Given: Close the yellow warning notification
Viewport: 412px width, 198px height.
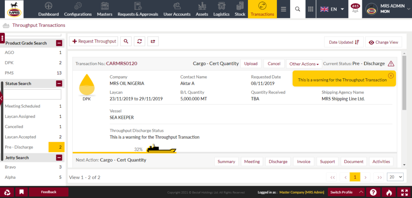Looking at the screenshot, I should (x=391, y=76).
